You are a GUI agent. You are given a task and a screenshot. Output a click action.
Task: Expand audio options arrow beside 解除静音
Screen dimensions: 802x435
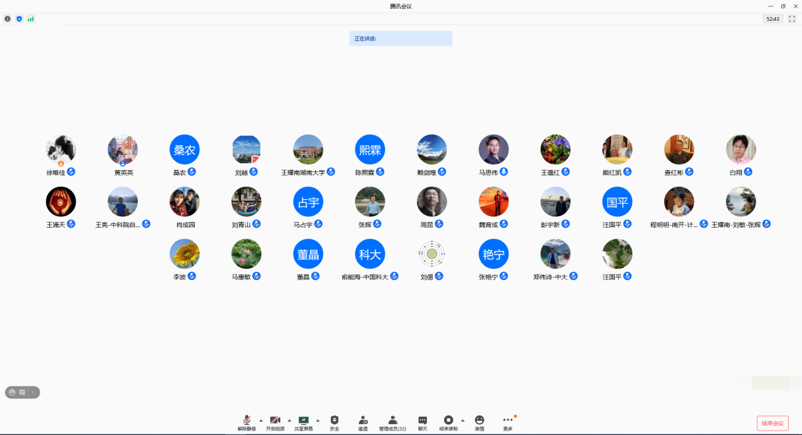click(261, 420)
